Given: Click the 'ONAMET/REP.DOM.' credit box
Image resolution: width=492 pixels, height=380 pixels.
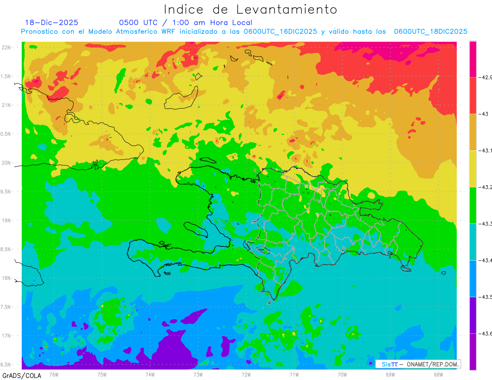Looking at the screenshot, I should tap(418, 364).
